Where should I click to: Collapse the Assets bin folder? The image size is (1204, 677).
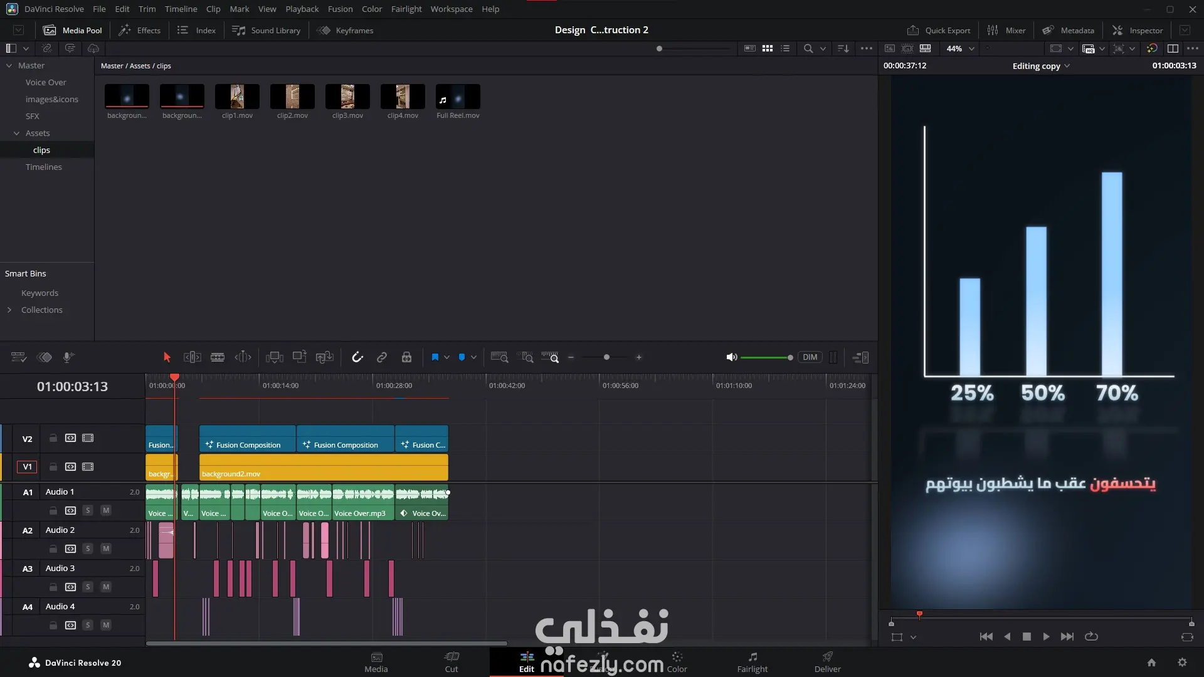point(17,133)
